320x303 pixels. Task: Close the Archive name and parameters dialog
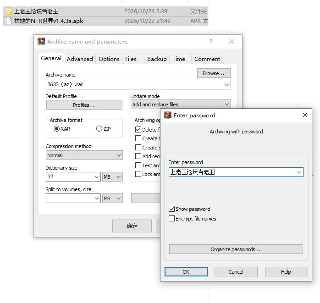pos(231,41)
